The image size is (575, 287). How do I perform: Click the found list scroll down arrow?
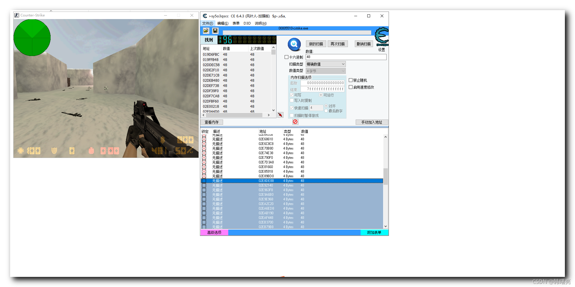[274, 110]
